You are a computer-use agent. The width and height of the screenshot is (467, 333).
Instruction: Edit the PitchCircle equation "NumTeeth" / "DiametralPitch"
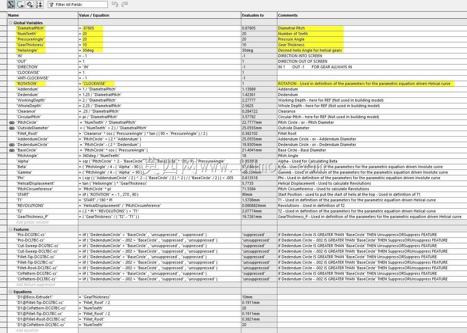tap(109, 123)
